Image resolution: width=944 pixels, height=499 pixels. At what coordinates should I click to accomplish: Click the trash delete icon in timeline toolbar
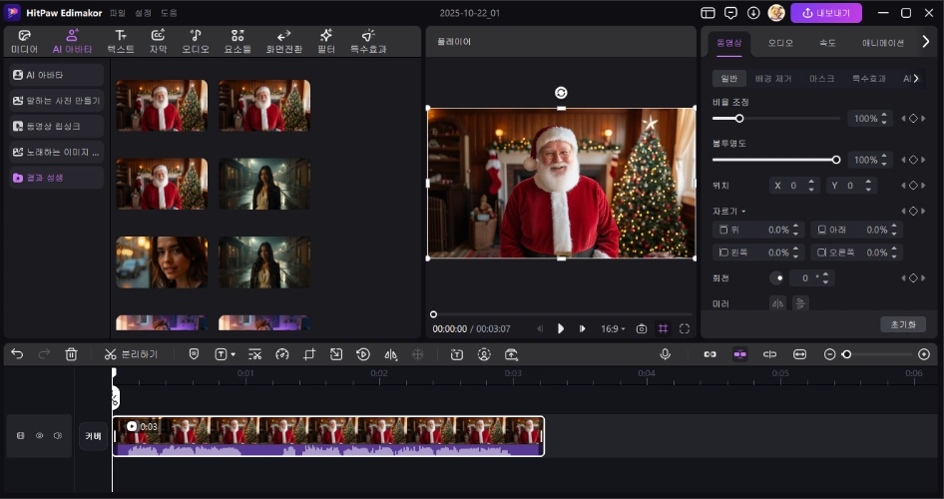point(71,354)
